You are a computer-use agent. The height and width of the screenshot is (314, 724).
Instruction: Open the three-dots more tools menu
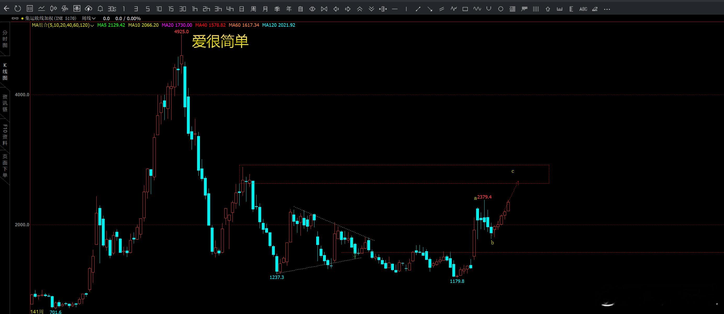tap(607, 9)
